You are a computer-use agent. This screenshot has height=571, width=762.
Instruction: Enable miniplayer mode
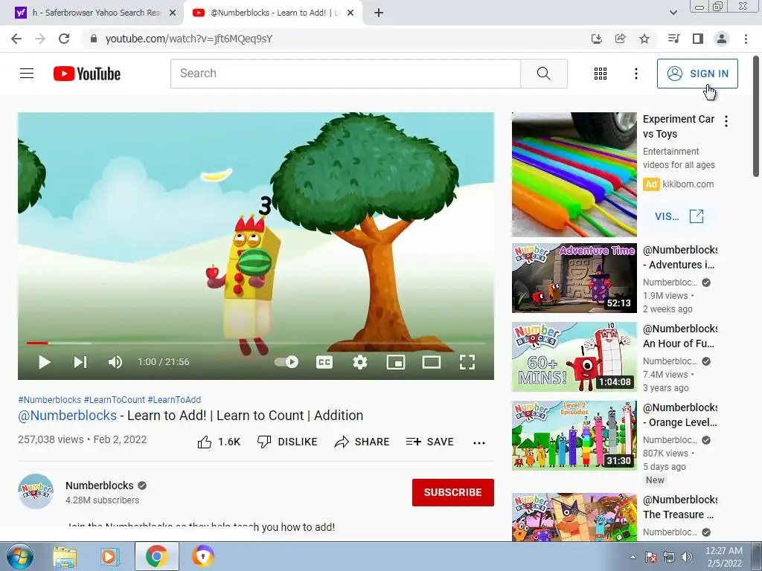coord(396,362)
